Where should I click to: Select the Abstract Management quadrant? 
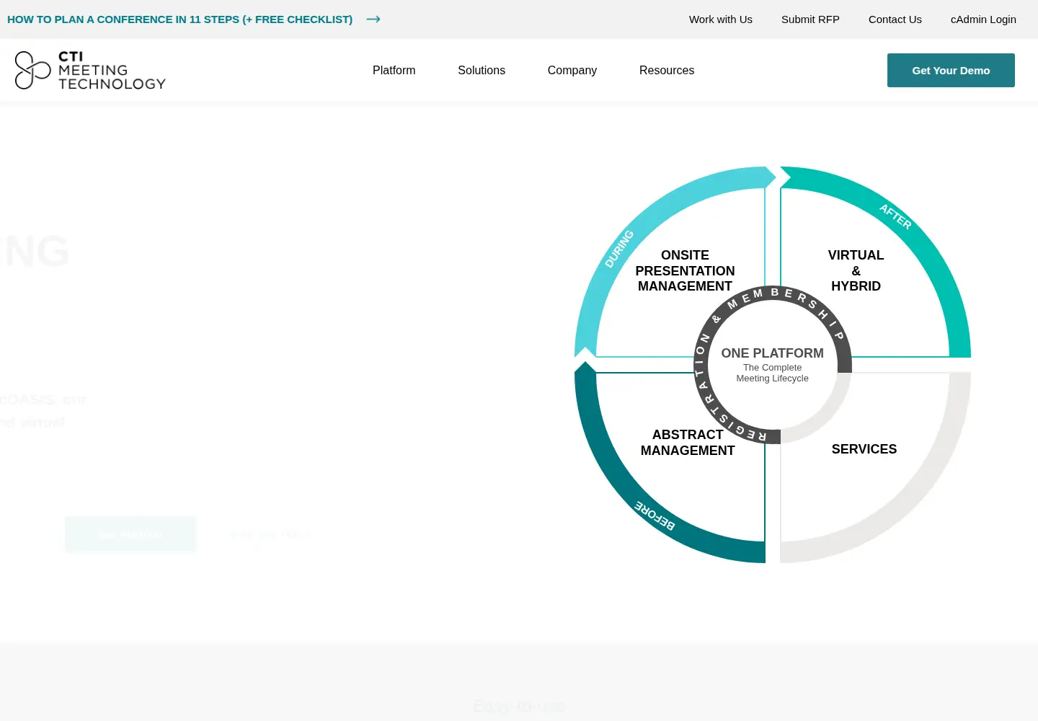(688, 442)
